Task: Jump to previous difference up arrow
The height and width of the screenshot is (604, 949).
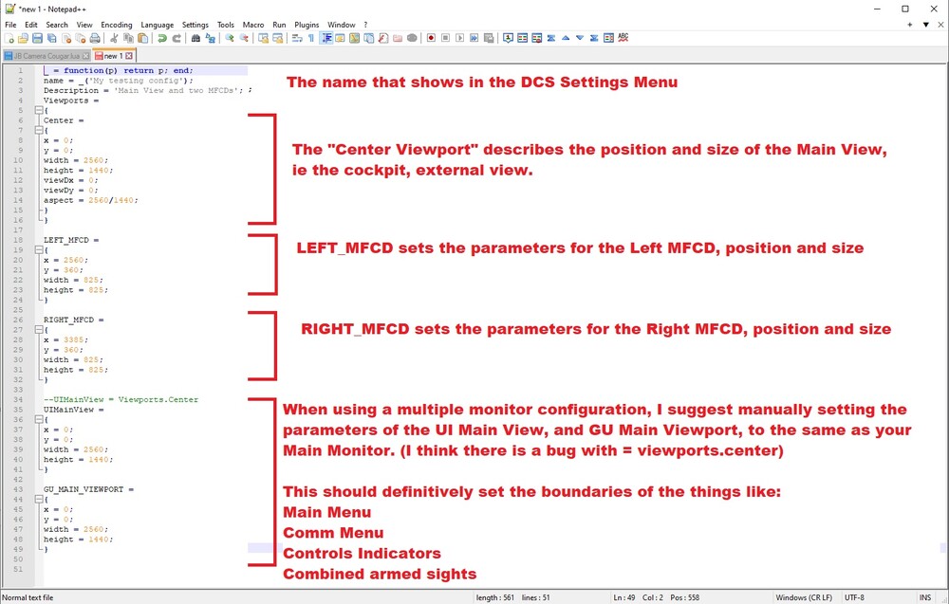Action: (x=566, y=38)
